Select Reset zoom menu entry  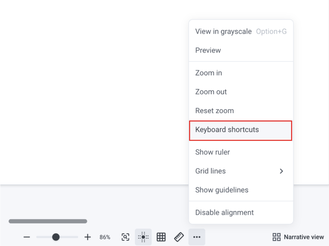(214, 111)
